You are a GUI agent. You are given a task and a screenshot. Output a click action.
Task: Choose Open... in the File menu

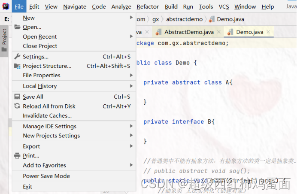tap(74, 27)
